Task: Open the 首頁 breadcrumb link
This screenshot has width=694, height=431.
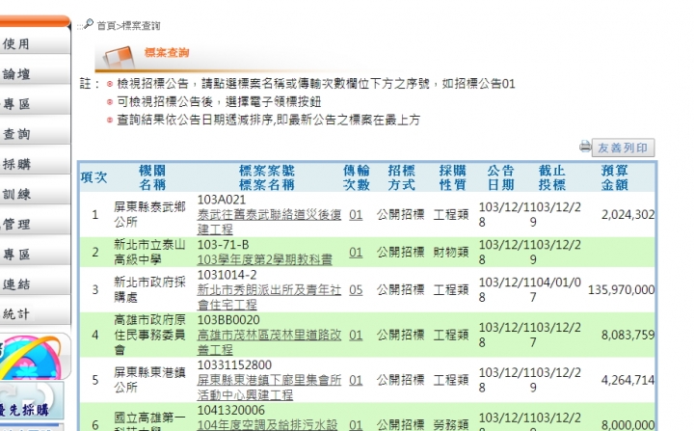Action: click(106, 26)
